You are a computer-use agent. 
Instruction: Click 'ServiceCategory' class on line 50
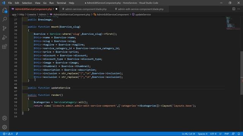pyautogui.click(x=65, y=102)
